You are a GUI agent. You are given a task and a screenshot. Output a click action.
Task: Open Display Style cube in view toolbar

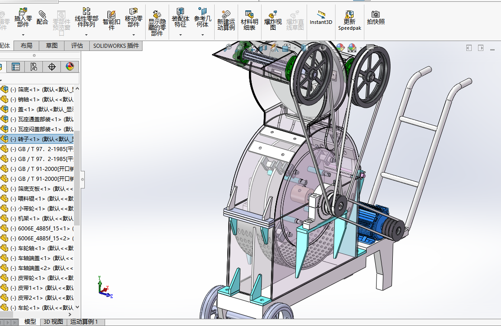(x=304, y=48)
